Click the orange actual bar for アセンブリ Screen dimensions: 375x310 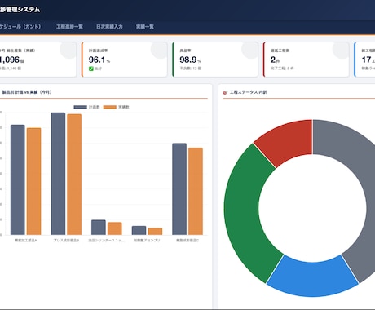click(155, 232)
